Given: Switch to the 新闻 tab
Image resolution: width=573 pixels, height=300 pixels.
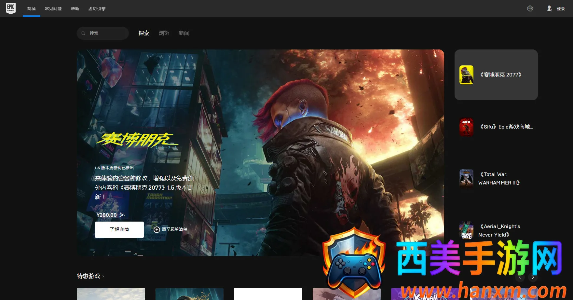Looking at the screenshot, I should pyautogui.click(x=184, y=33).
